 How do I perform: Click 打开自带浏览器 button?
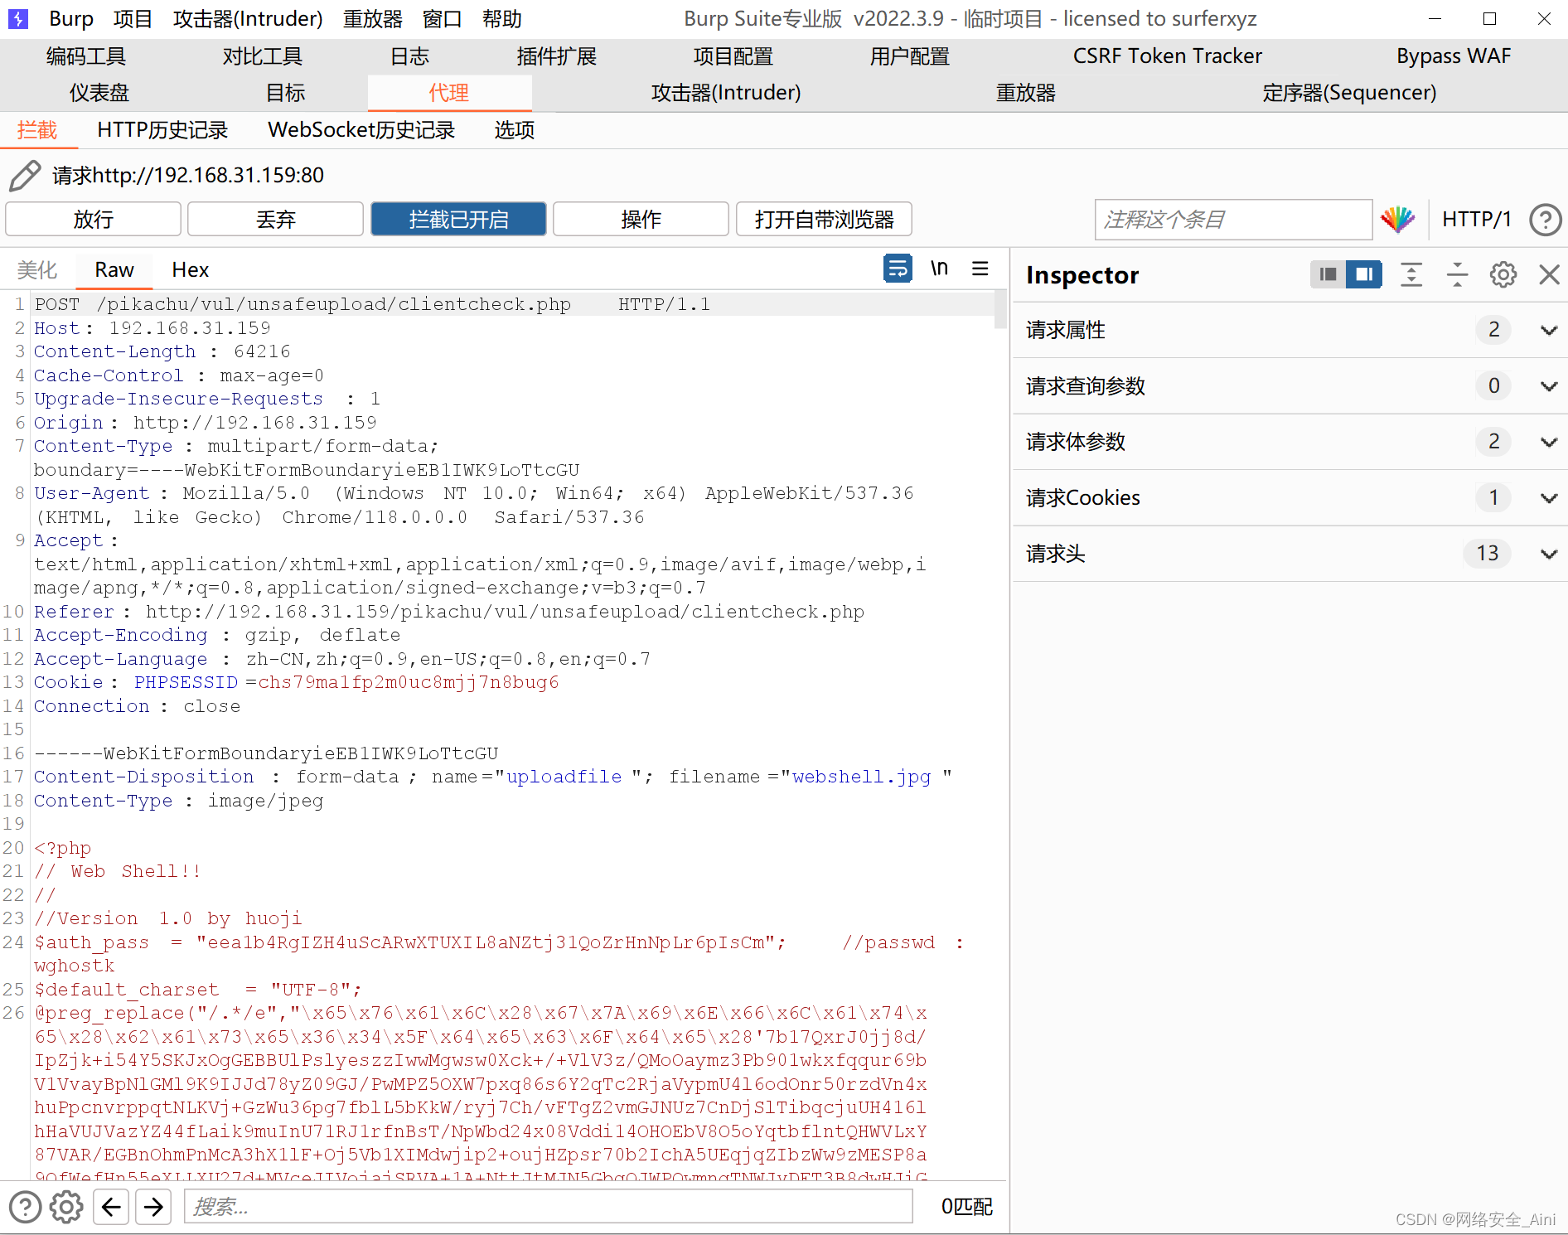click(x=824, y=220)
